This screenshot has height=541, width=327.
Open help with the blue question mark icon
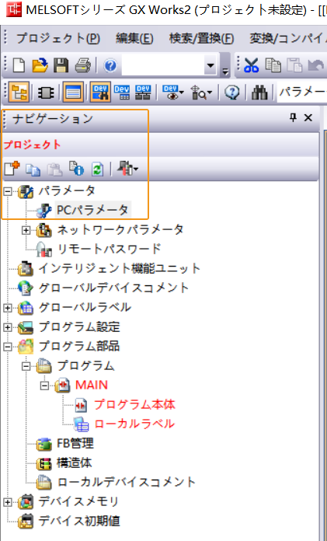110,65
